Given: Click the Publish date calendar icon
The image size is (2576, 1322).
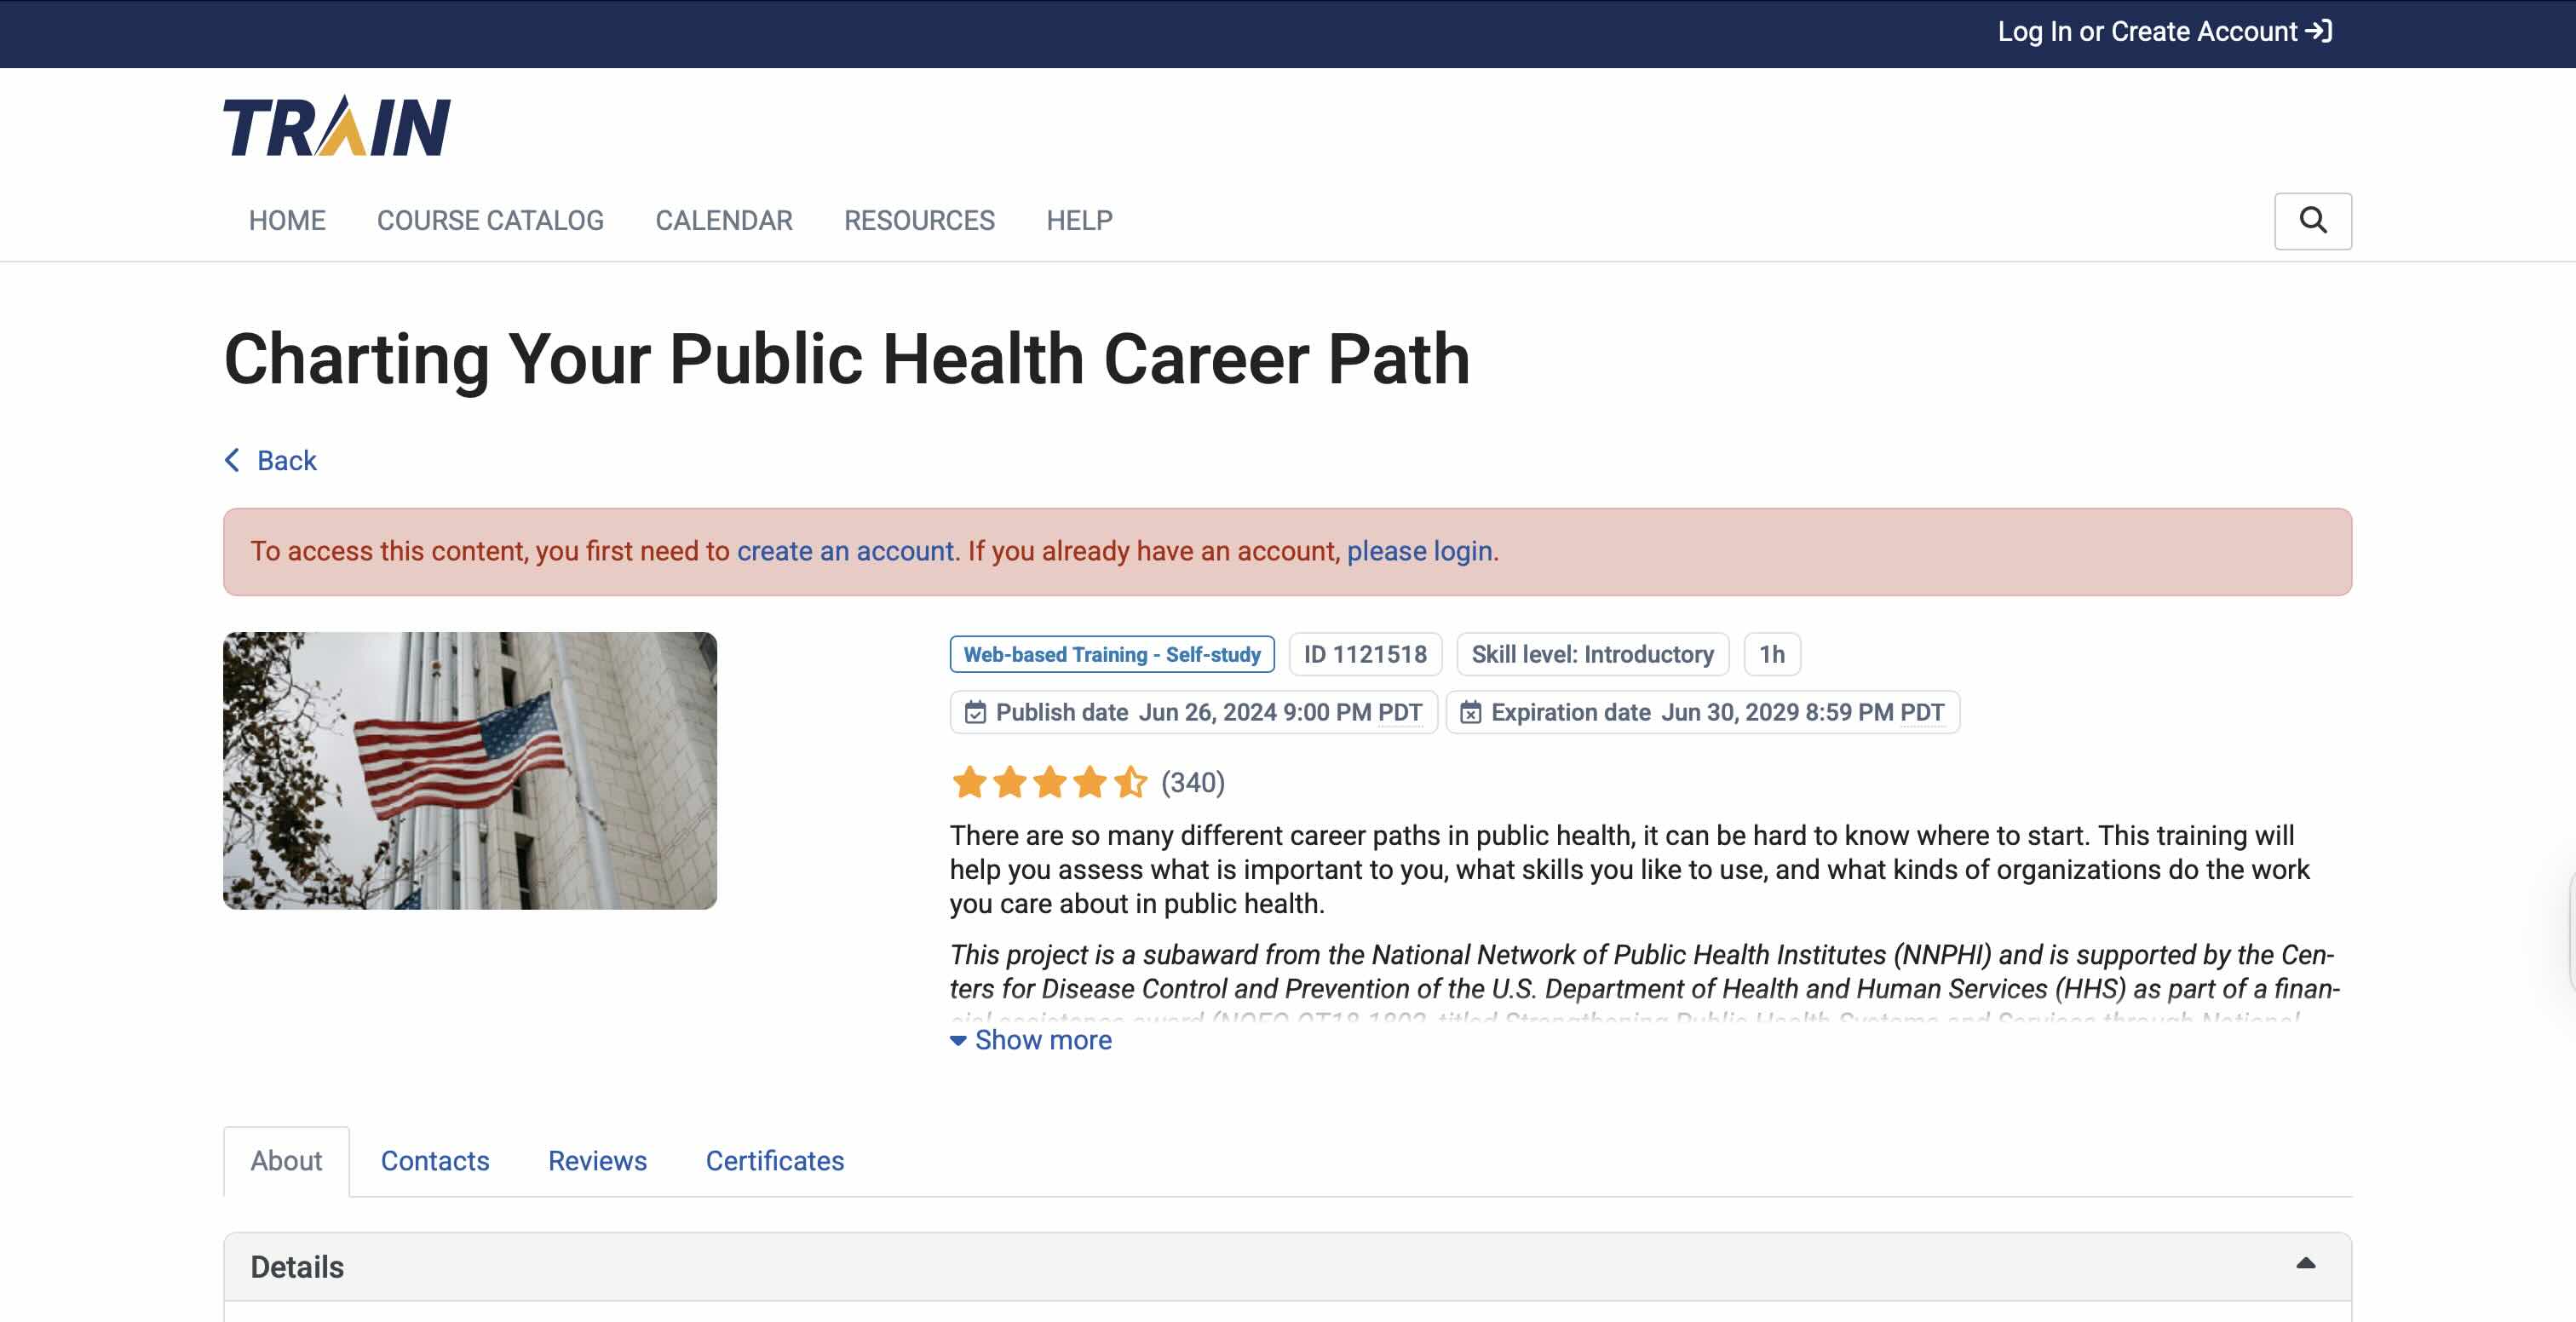Looking at the screenshot, I should click(975, 712).
